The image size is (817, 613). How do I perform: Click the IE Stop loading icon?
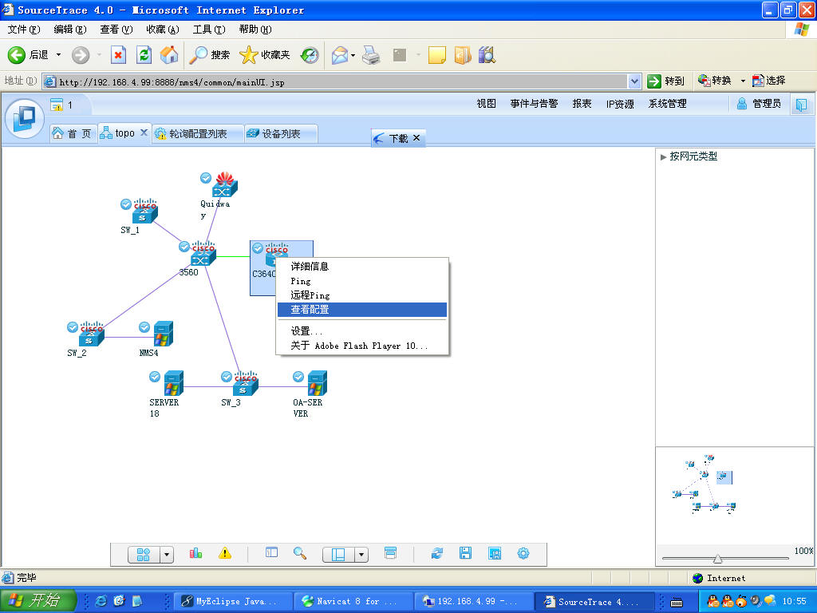[x=118, y=55]
